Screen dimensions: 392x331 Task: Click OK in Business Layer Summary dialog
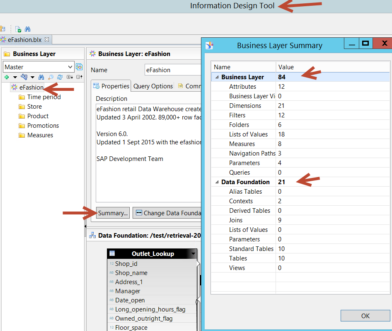(x=365, y=316)
